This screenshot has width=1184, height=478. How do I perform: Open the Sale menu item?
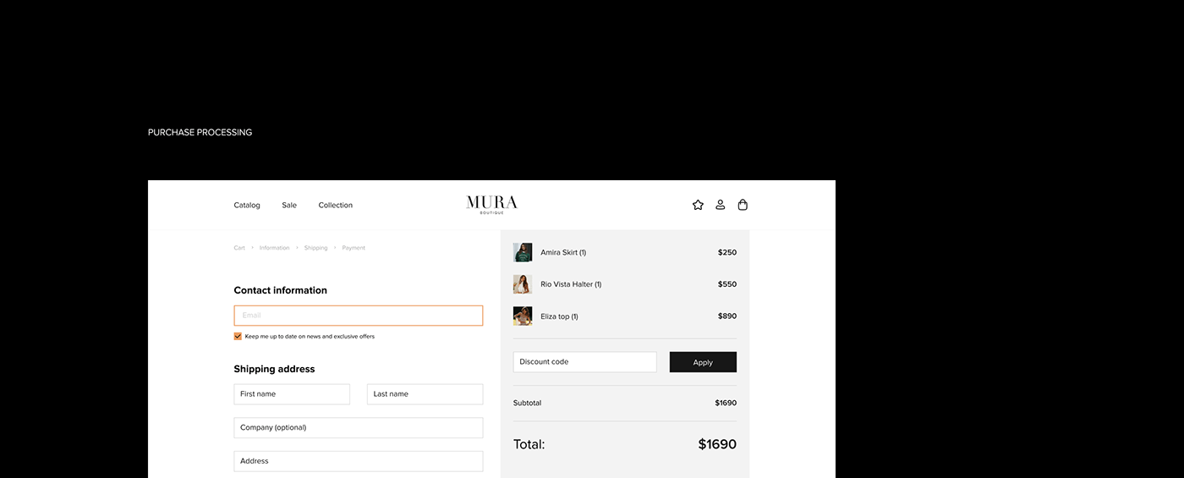(x=289, y=206)
